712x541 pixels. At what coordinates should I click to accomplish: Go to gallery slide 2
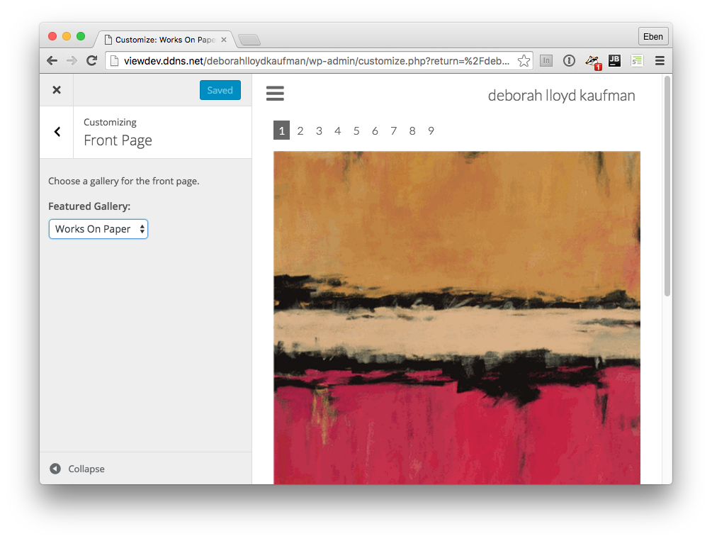pos(300,131)
